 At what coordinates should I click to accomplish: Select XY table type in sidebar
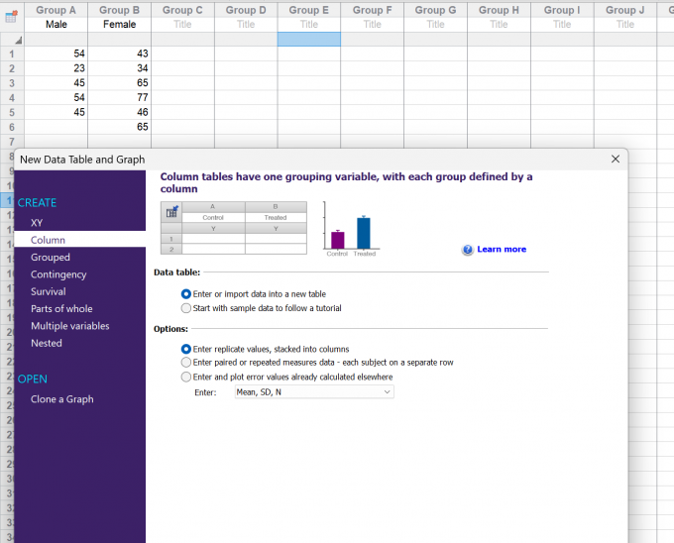(37, 223)
